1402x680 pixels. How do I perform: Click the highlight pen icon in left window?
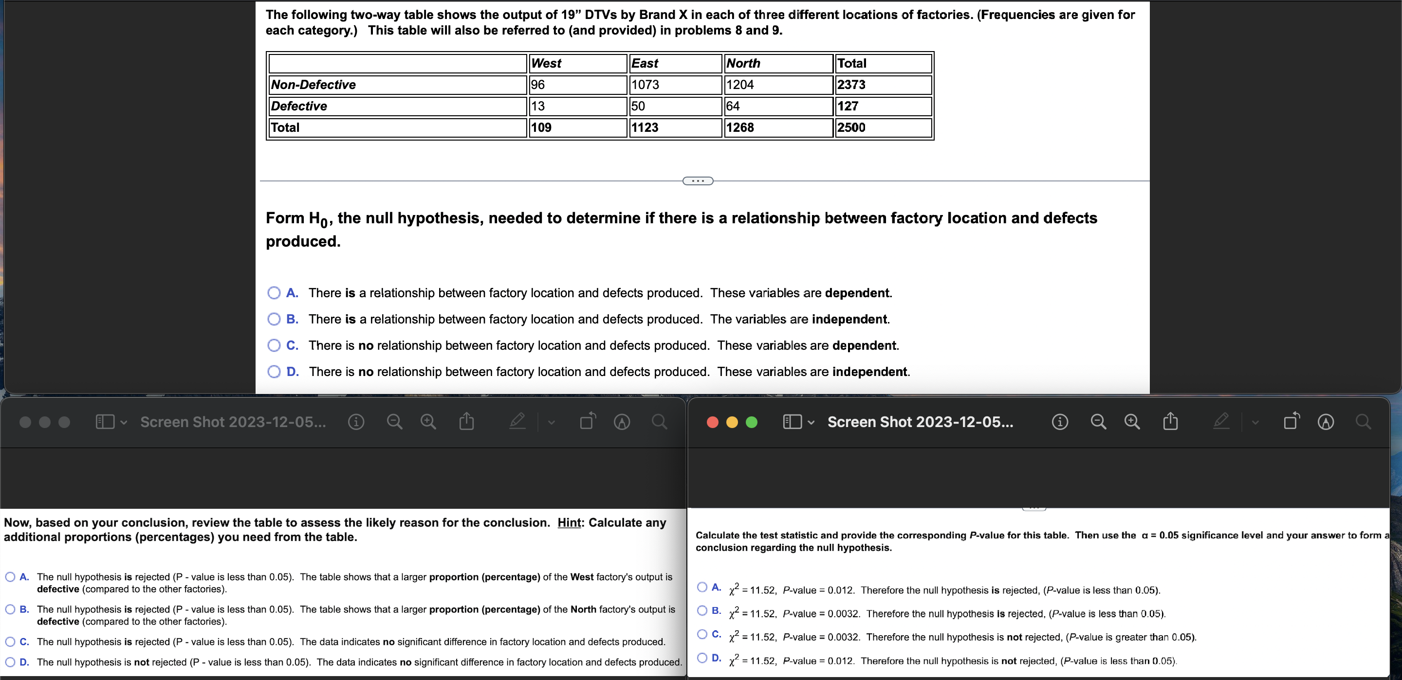517,421
